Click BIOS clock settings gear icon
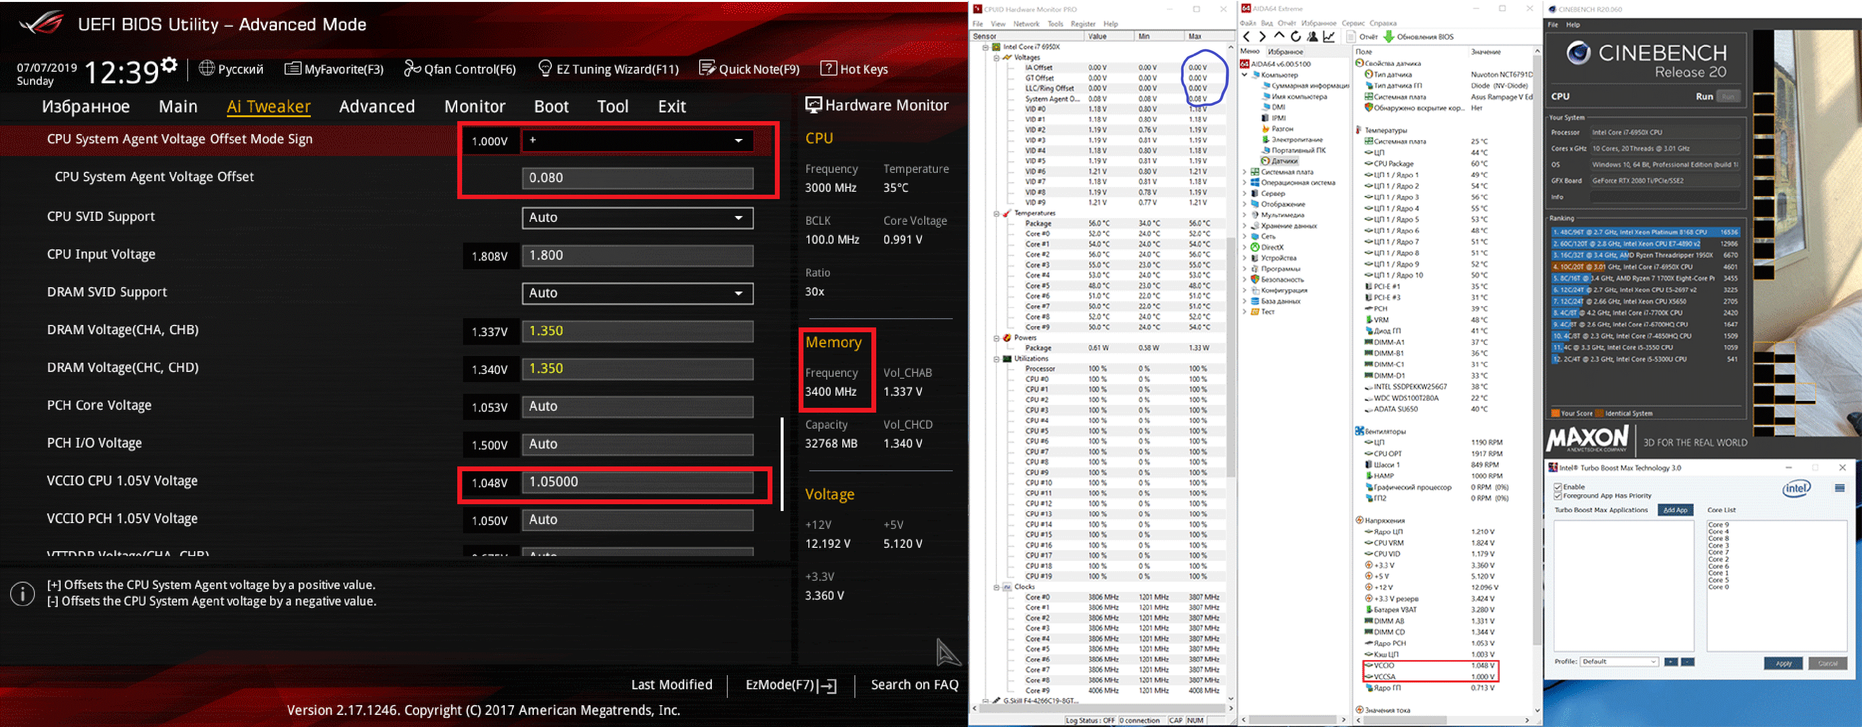This screenshot has width=1862, height=727. coord(169,65)
